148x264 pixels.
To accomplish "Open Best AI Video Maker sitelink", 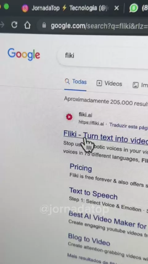I will 108,219.
